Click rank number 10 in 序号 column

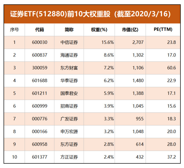coord(14,157)
